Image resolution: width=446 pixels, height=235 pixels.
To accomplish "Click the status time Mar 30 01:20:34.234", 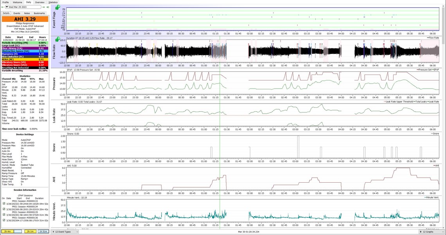I will 249,232.
